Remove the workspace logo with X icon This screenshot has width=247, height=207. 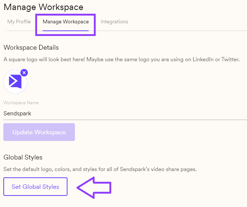click(24, 73)
